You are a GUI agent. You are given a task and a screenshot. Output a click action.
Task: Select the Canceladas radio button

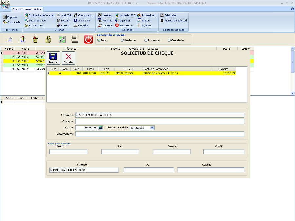pos(169,40)
